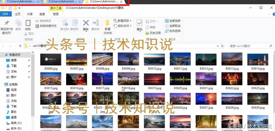Screen dimensions: 275x131
Task: Select thumbnail 83616.jpg red dragon
Action: coord(76,79)
